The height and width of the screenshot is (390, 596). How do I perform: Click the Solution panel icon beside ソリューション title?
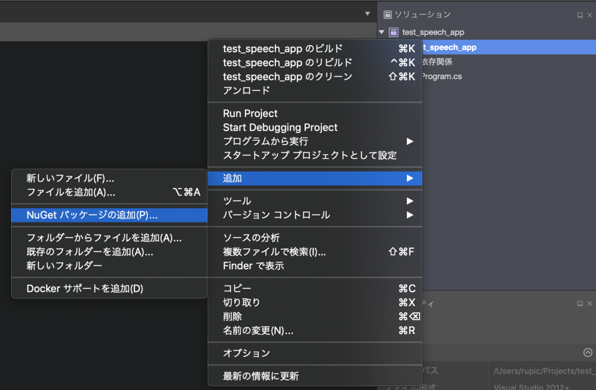pyautogui.click(x=387, y=13)
